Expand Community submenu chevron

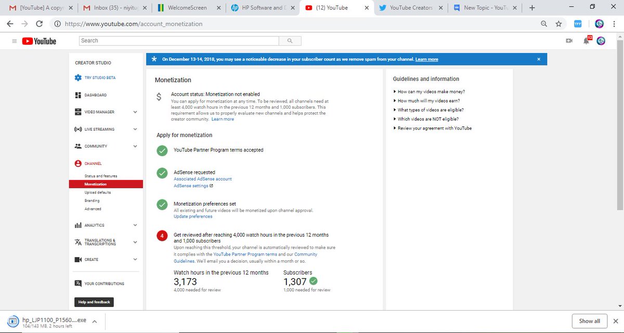click(x=135, y=146)
